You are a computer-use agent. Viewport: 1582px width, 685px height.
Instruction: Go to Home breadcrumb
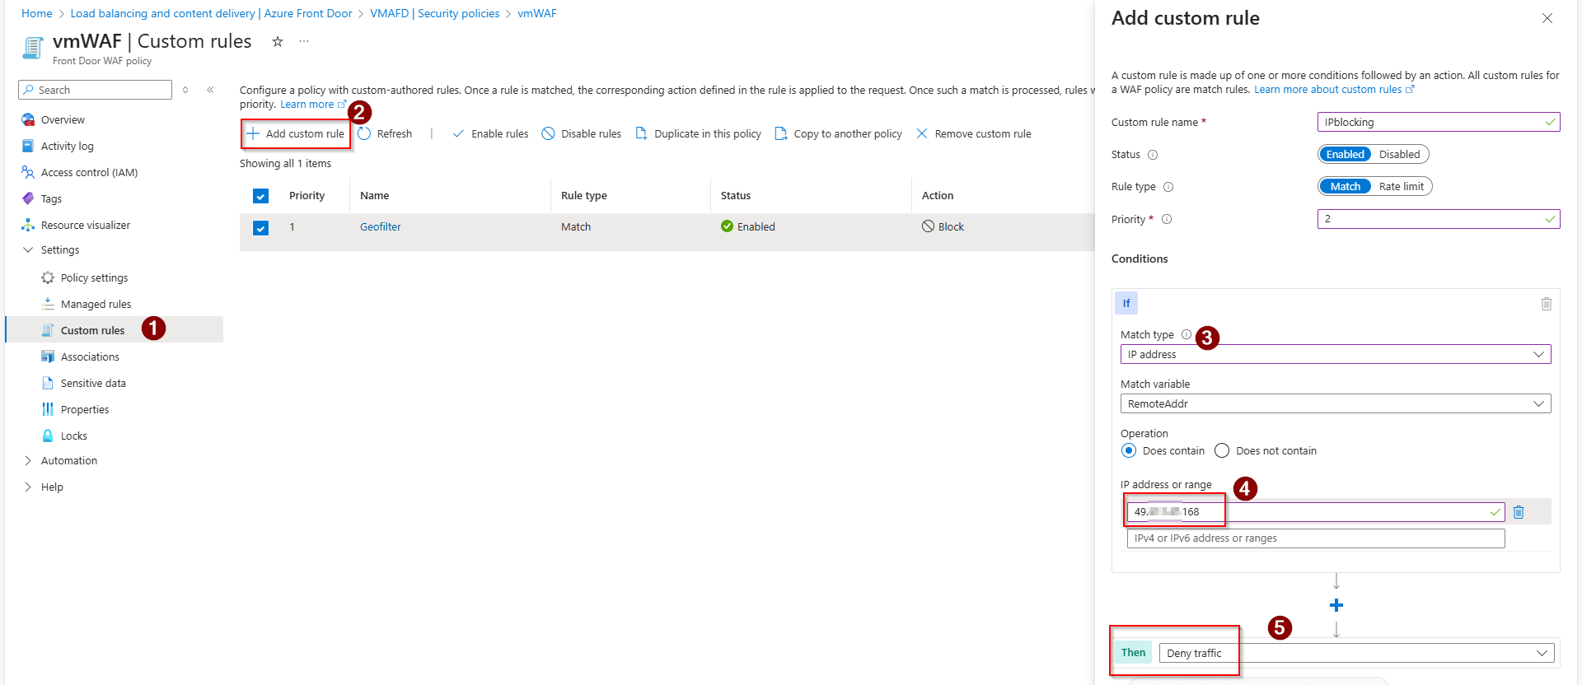[36, 13]
